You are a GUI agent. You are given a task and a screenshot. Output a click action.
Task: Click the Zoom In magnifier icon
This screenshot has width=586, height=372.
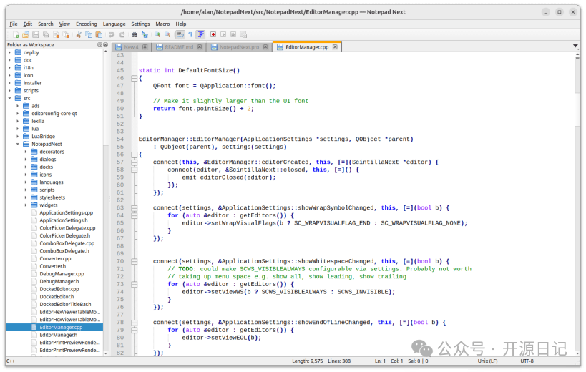pyautogui.click(x=157, y=35)
